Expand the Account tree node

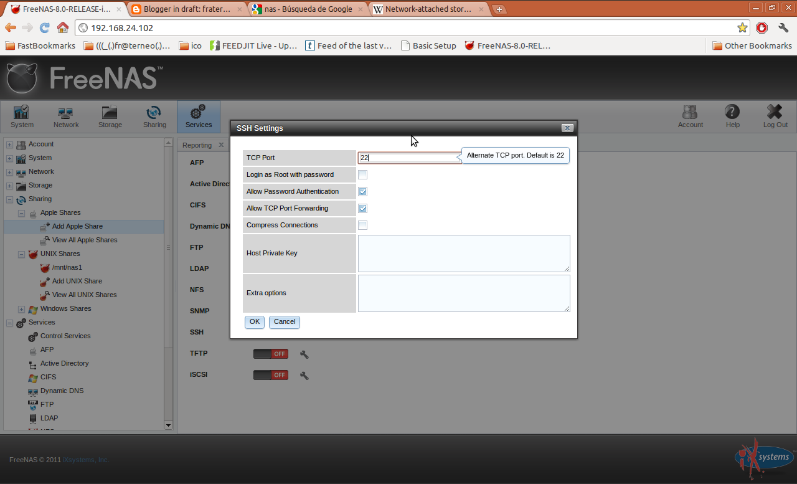[9, 144]
